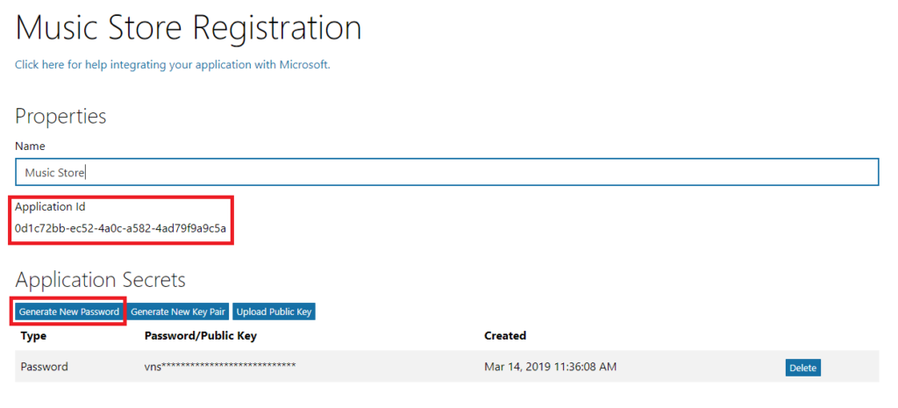Click the Application Id label

pyautogui.click(x=50, y=207)
